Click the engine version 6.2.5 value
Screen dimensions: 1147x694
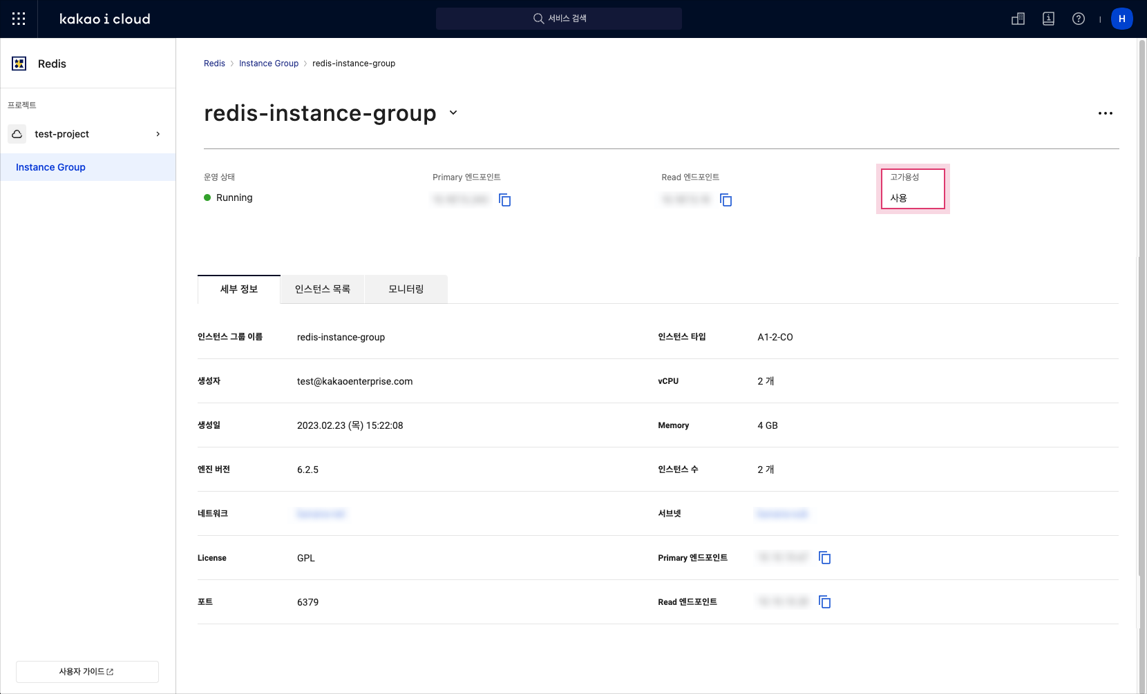308,470
